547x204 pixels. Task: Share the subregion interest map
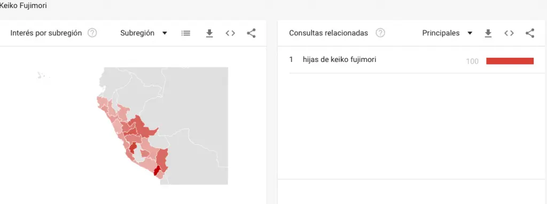(251, 33)
